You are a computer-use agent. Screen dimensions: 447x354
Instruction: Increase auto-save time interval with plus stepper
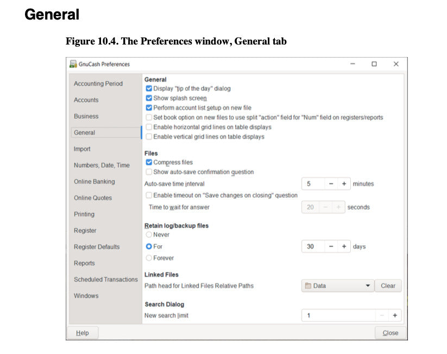pyautogui.click(x=344, y=184)
